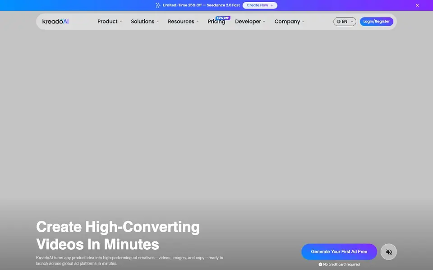This screenshot has height=270, width=433.
Task: Click the Limited-Time 25% Off banner text
Action: [x=201, y=5]
